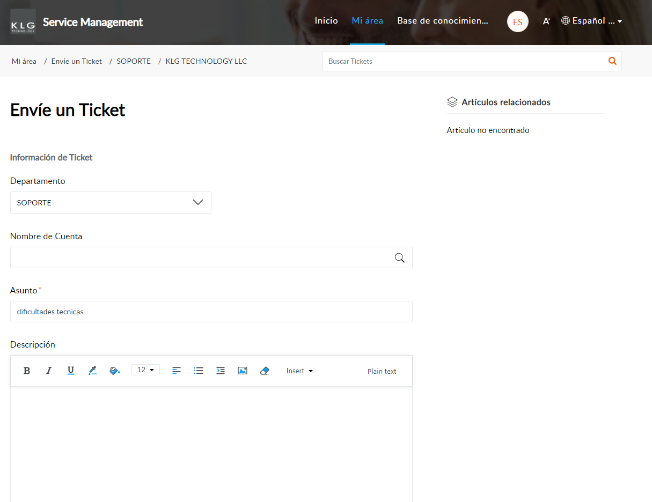Click inside the Descripción text area

click(211, 444)
